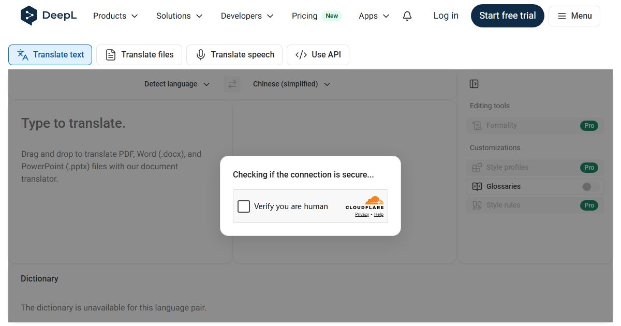Click the Glossaries book icon
Viewport: 621px width, 326px height.
point(477,186)
